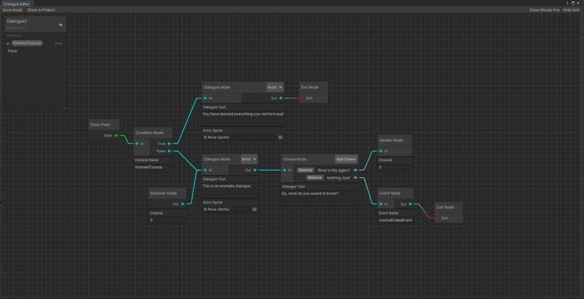The image size is (584, 299).
Task: Select the Dialogue Editor window tab
Action: click(x=16, y=4)
